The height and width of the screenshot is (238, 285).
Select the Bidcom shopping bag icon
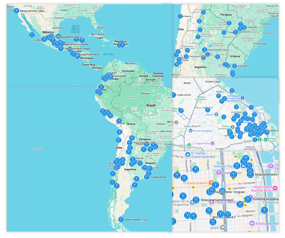(217, 114)
